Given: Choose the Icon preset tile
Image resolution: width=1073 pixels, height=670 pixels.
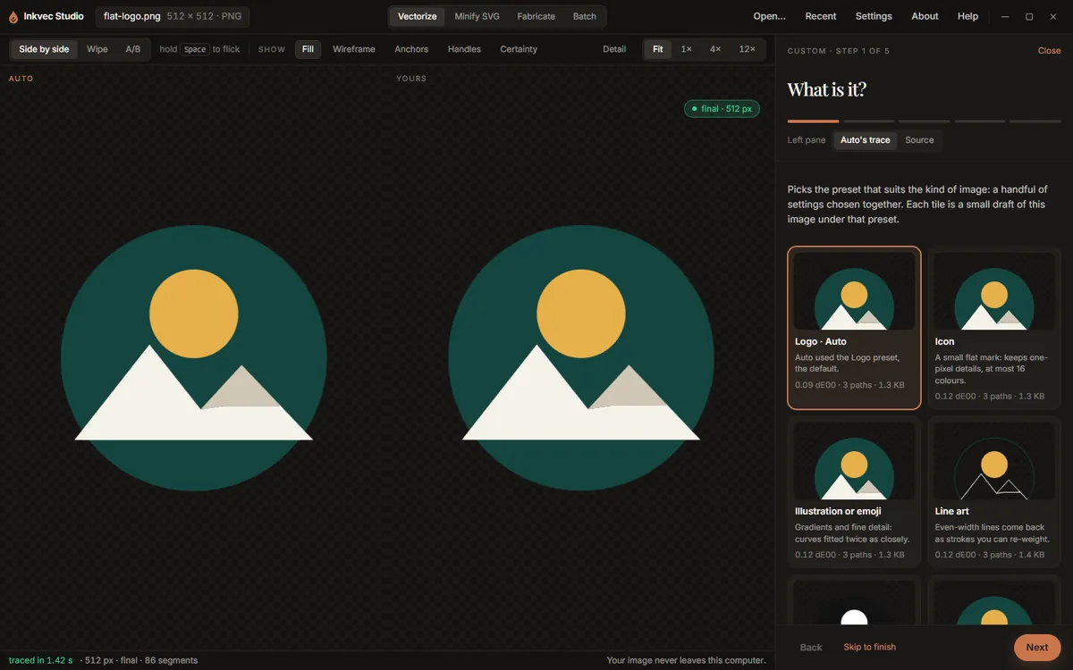Looking at the screenshot, I should point(994,328).
